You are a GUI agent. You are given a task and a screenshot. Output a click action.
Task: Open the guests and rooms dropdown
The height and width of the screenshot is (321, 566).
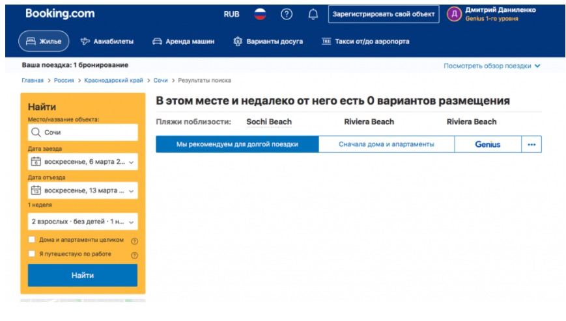click(83, 222)
